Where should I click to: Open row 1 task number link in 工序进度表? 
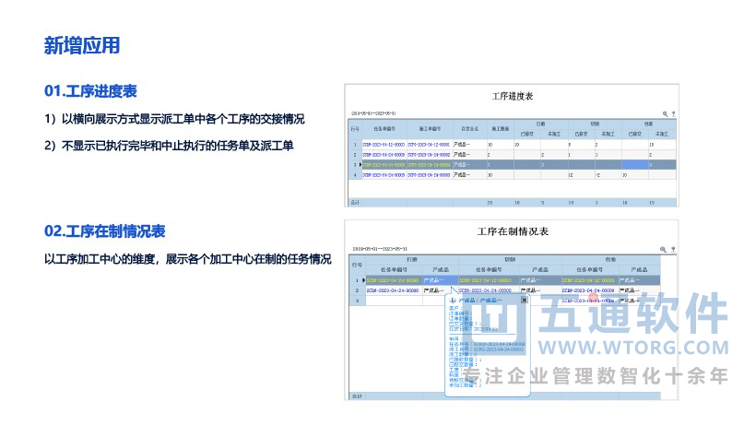click(x=384, y=145)
